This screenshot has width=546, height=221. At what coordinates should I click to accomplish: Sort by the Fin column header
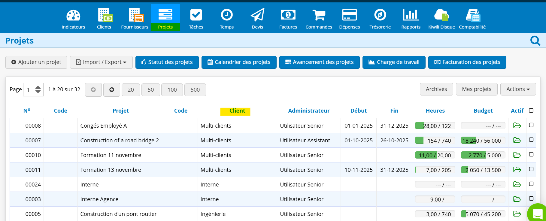tap(394, 110)
